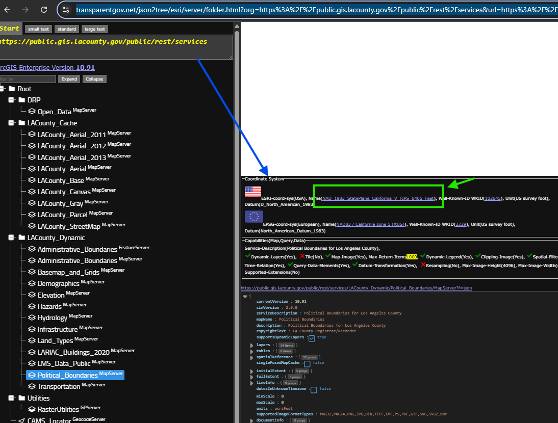Open NAD_1983_StatePlane_California_V_FIPS_0405_Feet link
The height and width of the screenshot is (423, 558).
[377, 198]
